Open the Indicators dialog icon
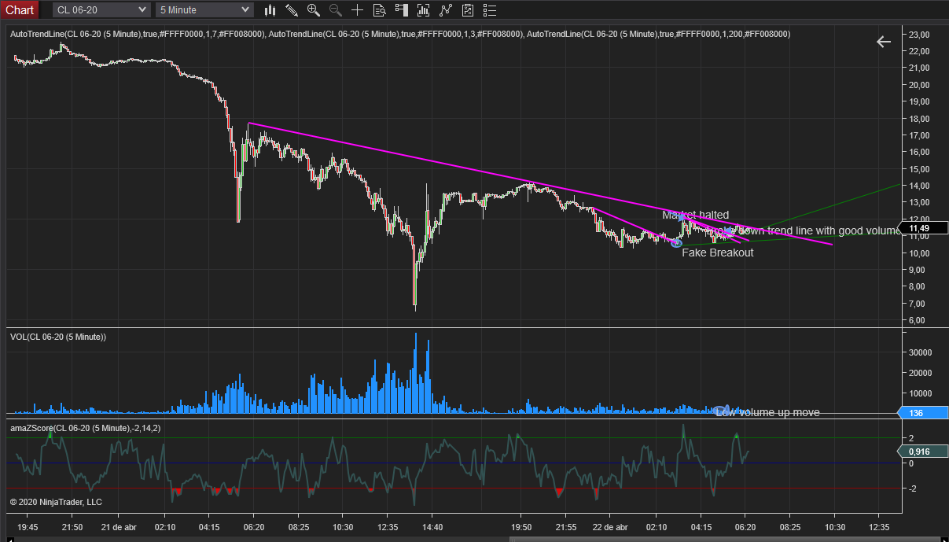Image resolution: width=949 pixels, height=542 pixels. (x=422, y=10)
